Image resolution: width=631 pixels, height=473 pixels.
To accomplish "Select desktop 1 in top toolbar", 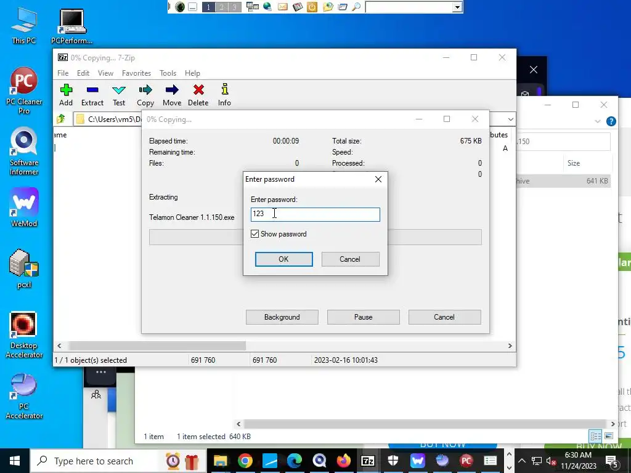I will coord(208,7).
